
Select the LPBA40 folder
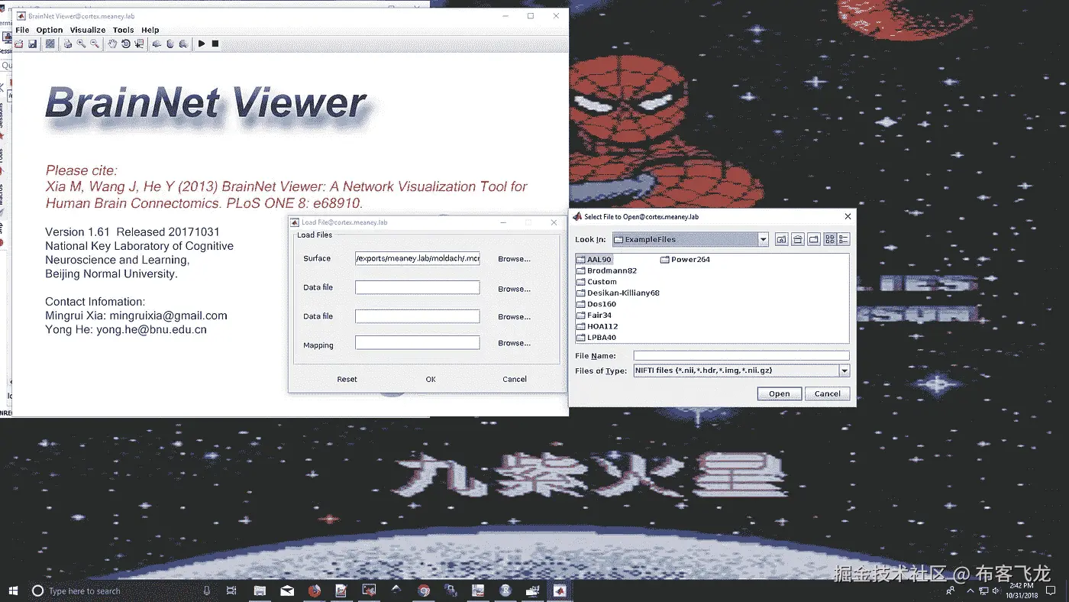click(596, 337)
